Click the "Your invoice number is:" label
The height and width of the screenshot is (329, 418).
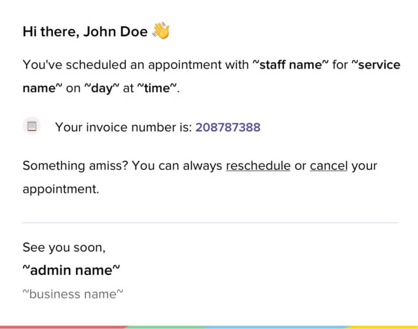tap(123, 127)
